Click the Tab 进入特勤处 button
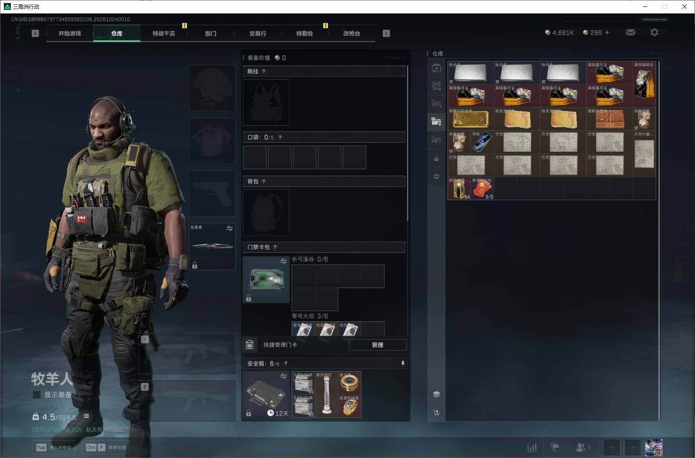 pyautogui.click(x=54, y=447)
